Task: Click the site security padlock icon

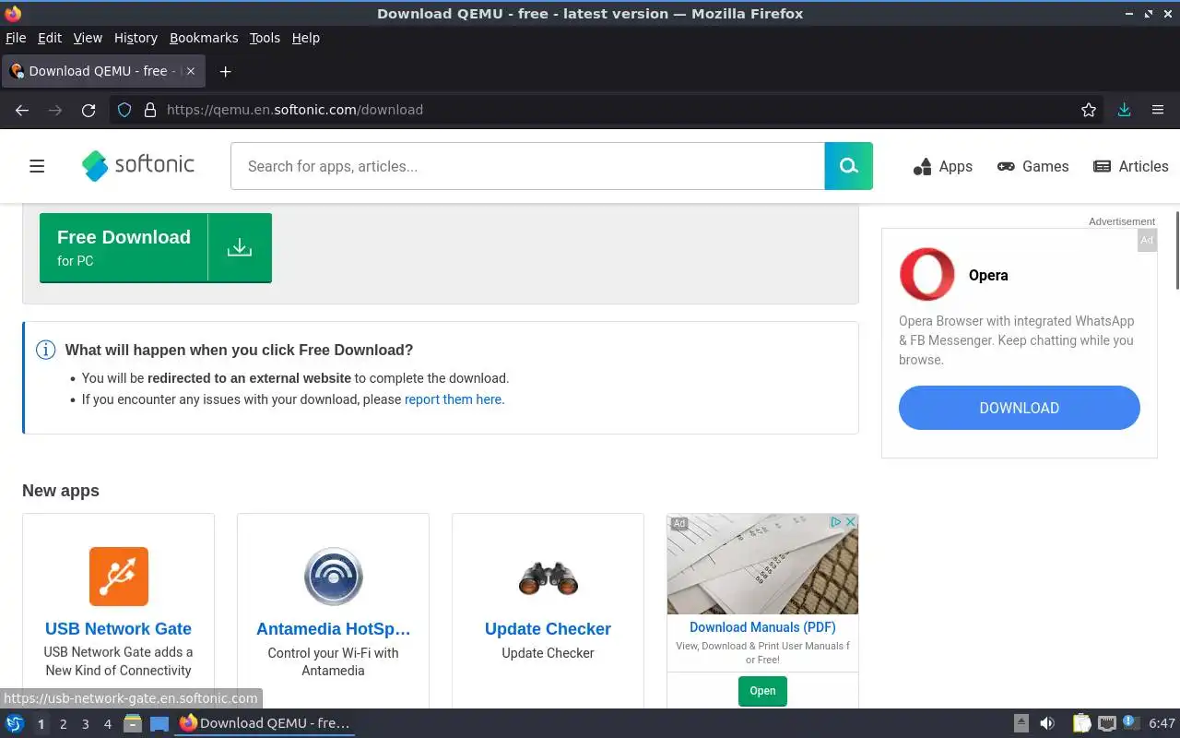Action: pos(150,110)
